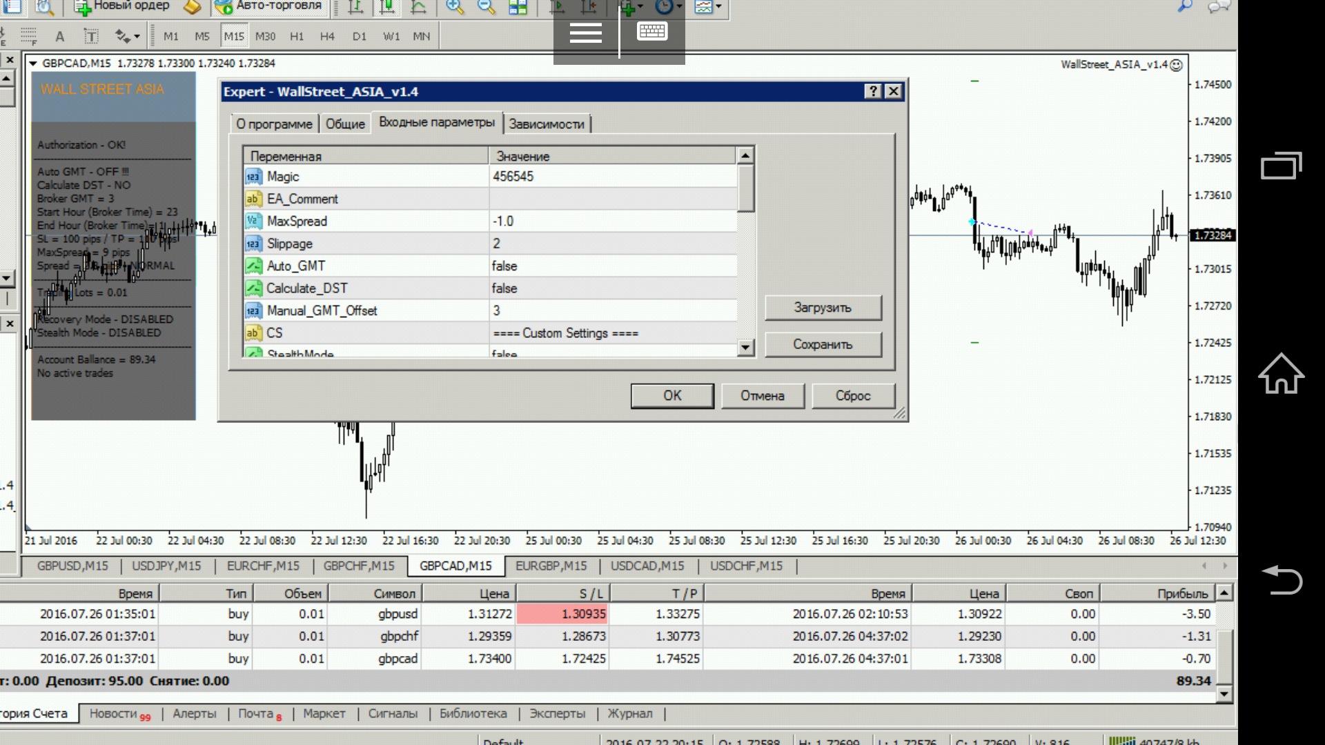Screen dimensions: 1325x745
Task: Switch to M30 timeframe
Action: (266, 37)
